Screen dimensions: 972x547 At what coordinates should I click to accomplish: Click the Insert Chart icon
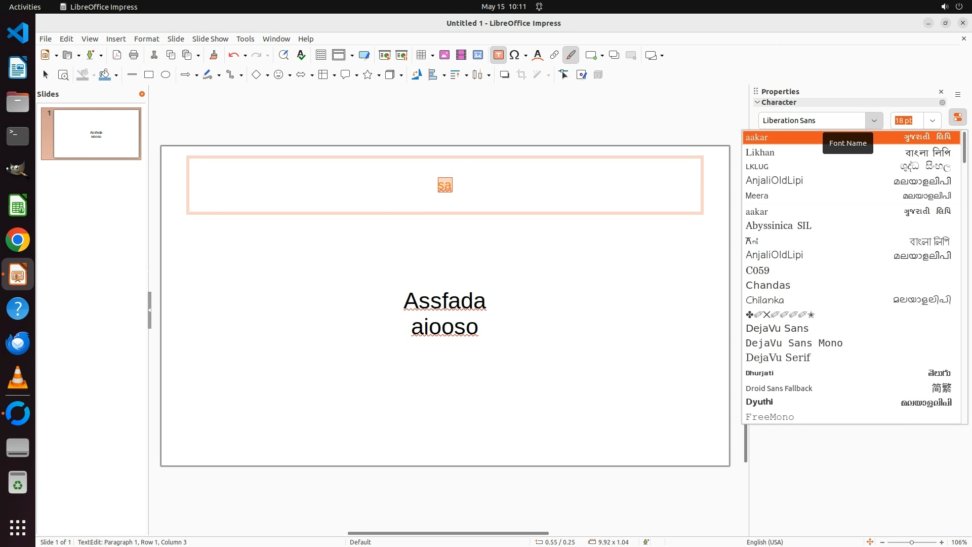[x=478, y=55]
